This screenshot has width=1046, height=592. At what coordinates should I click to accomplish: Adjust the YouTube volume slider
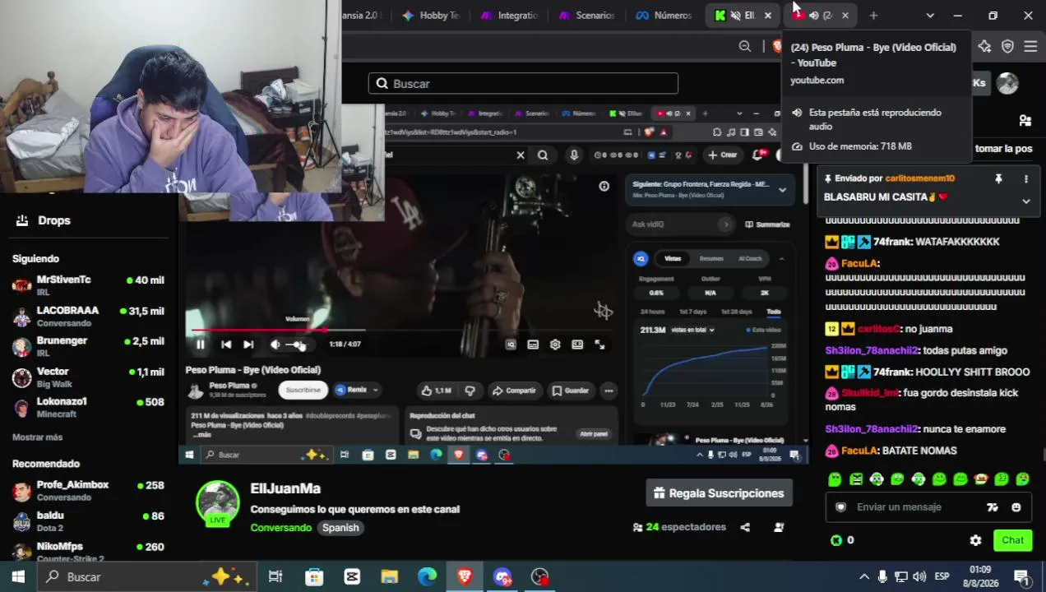pyautogui.click(x=297, y=345)
